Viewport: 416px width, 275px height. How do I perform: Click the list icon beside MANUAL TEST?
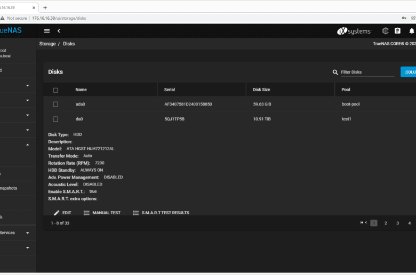[86, 213]
